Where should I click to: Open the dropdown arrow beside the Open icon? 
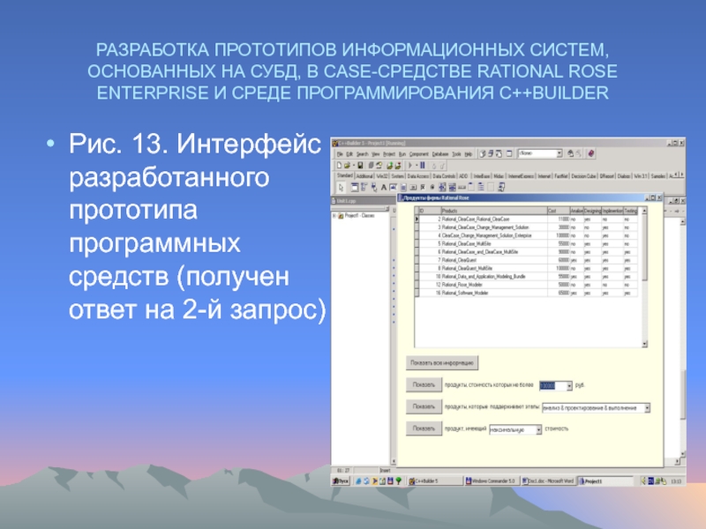pyautogui.click(x=354, y=165)
